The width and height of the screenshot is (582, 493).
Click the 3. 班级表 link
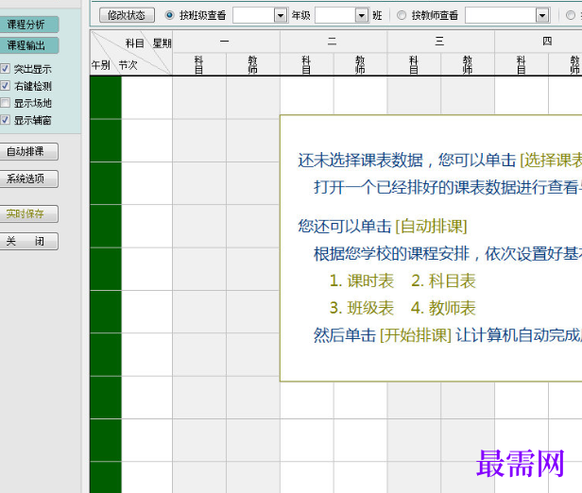click(362, 308)
